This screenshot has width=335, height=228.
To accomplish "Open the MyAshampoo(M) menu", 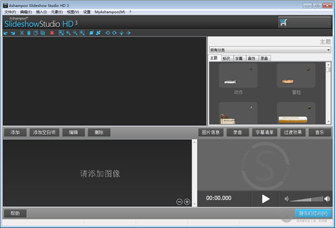I will pyautogui.click(x=110, y=12).
